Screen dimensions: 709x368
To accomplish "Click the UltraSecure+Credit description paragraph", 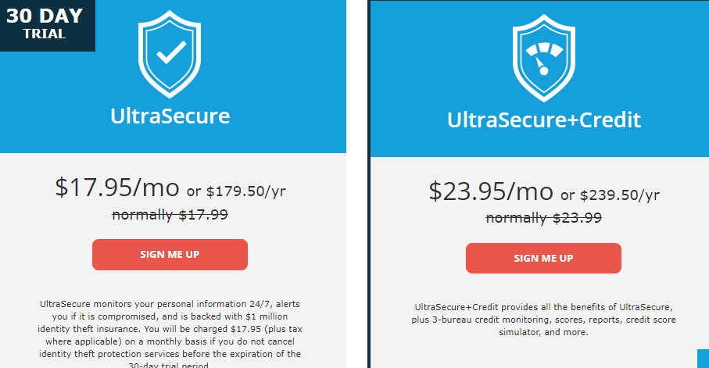I will 543,320.
